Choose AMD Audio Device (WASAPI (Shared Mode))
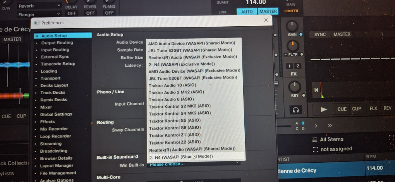The image size is (395, 182). point(192,43)
